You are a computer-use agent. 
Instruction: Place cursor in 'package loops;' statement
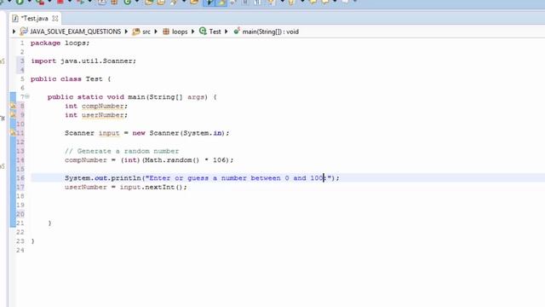[x=60, y=43]
